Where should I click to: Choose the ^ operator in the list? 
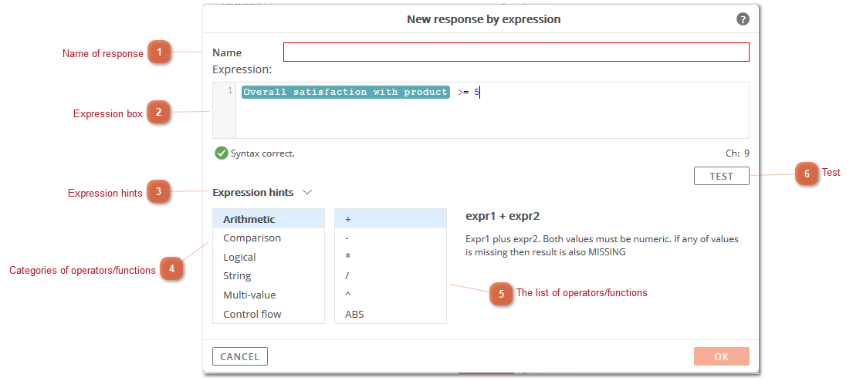[391, 295]
